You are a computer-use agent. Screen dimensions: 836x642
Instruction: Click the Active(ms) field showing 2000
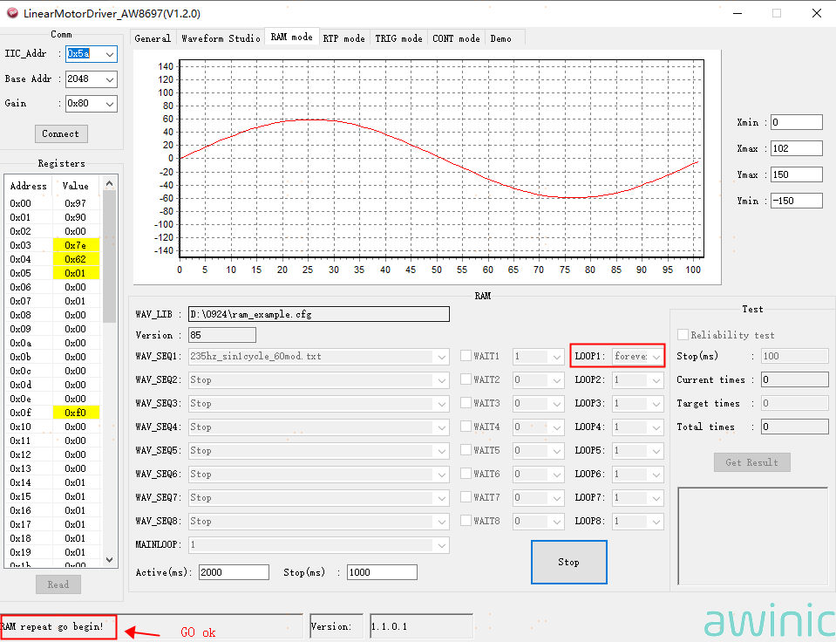coord(234,572)
